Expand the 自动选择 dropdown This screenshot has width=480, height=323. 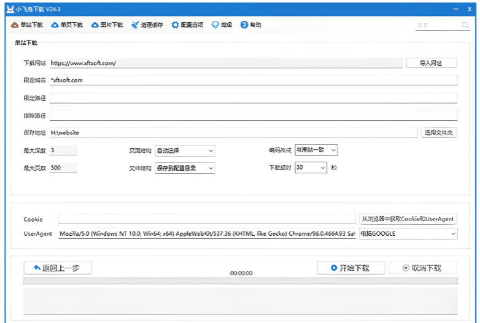tap(211, 150)
